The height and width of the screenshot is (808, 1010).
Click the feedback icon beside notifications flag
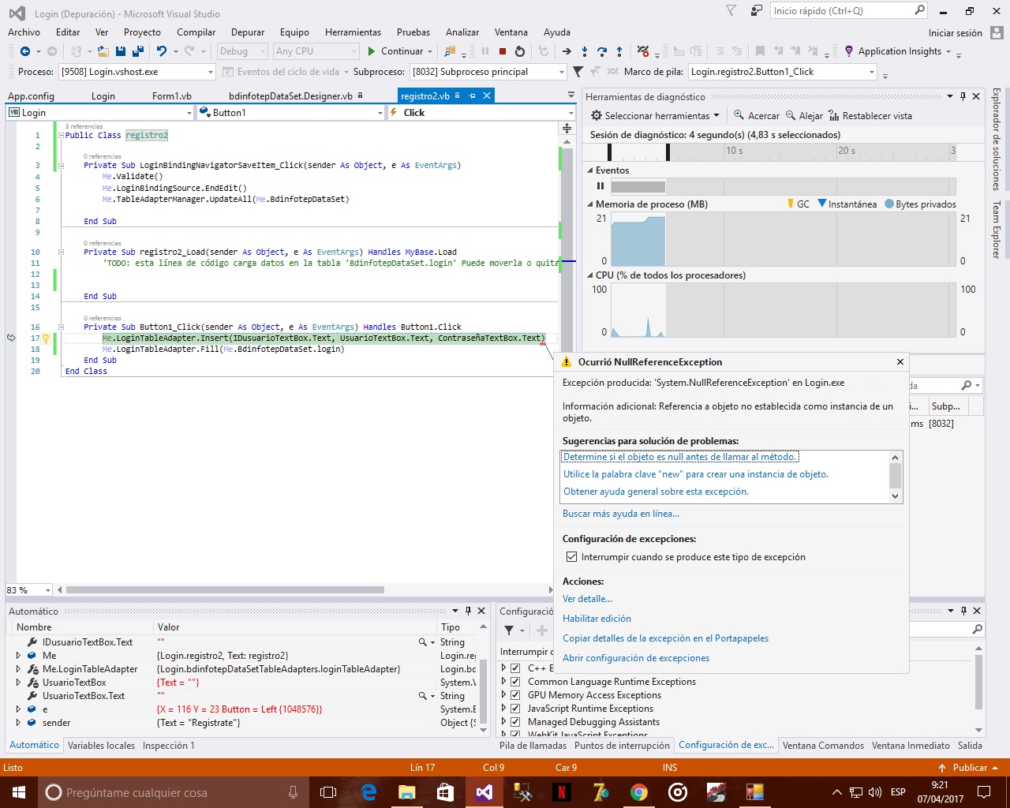click(757, 11)
